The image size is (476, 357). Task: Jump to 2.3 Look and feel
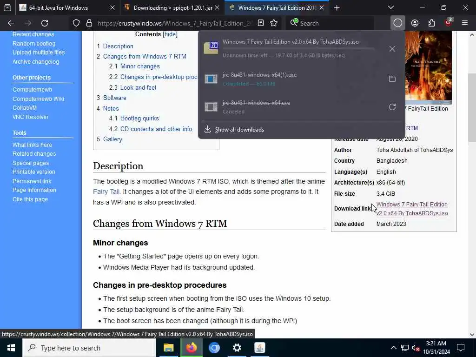pyautogui.click(x=132, y=87)
